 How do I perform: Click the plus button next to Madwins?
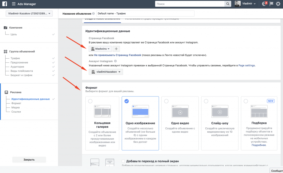[x=116, y=49]
